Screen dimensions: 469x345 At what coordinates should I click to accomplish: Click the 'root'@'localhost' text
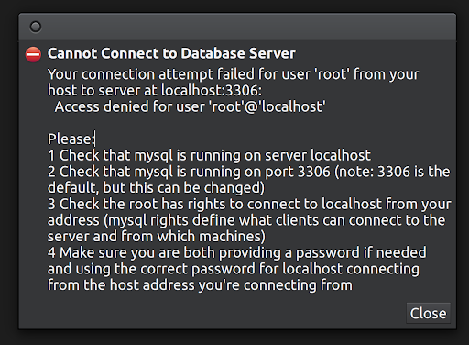[x=267, y=106]
